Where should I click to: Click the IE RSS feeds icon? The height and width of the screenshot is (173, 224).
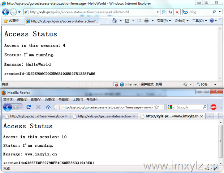tap(127, 21)
